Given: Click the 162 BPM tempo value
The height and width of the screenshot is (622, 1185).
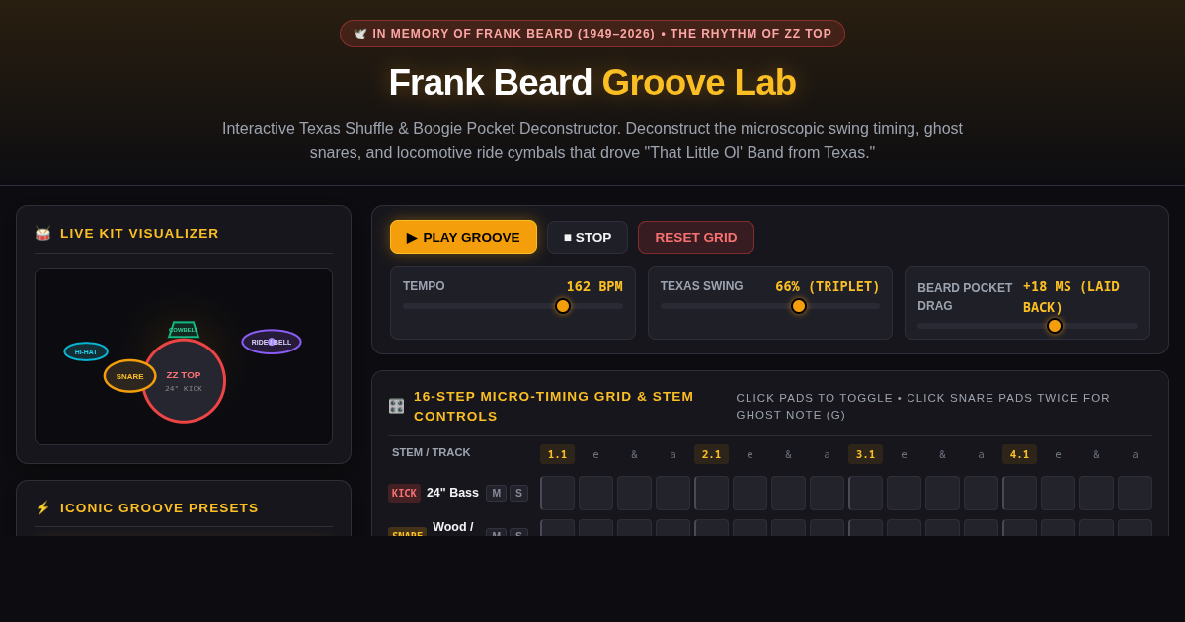Looking at the screenshot, I should coord(594,286).
